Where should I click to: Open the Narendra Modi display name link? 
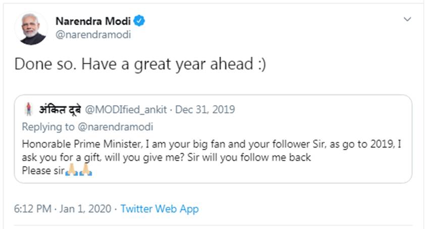pyautogui.click(x=93, y=21)
